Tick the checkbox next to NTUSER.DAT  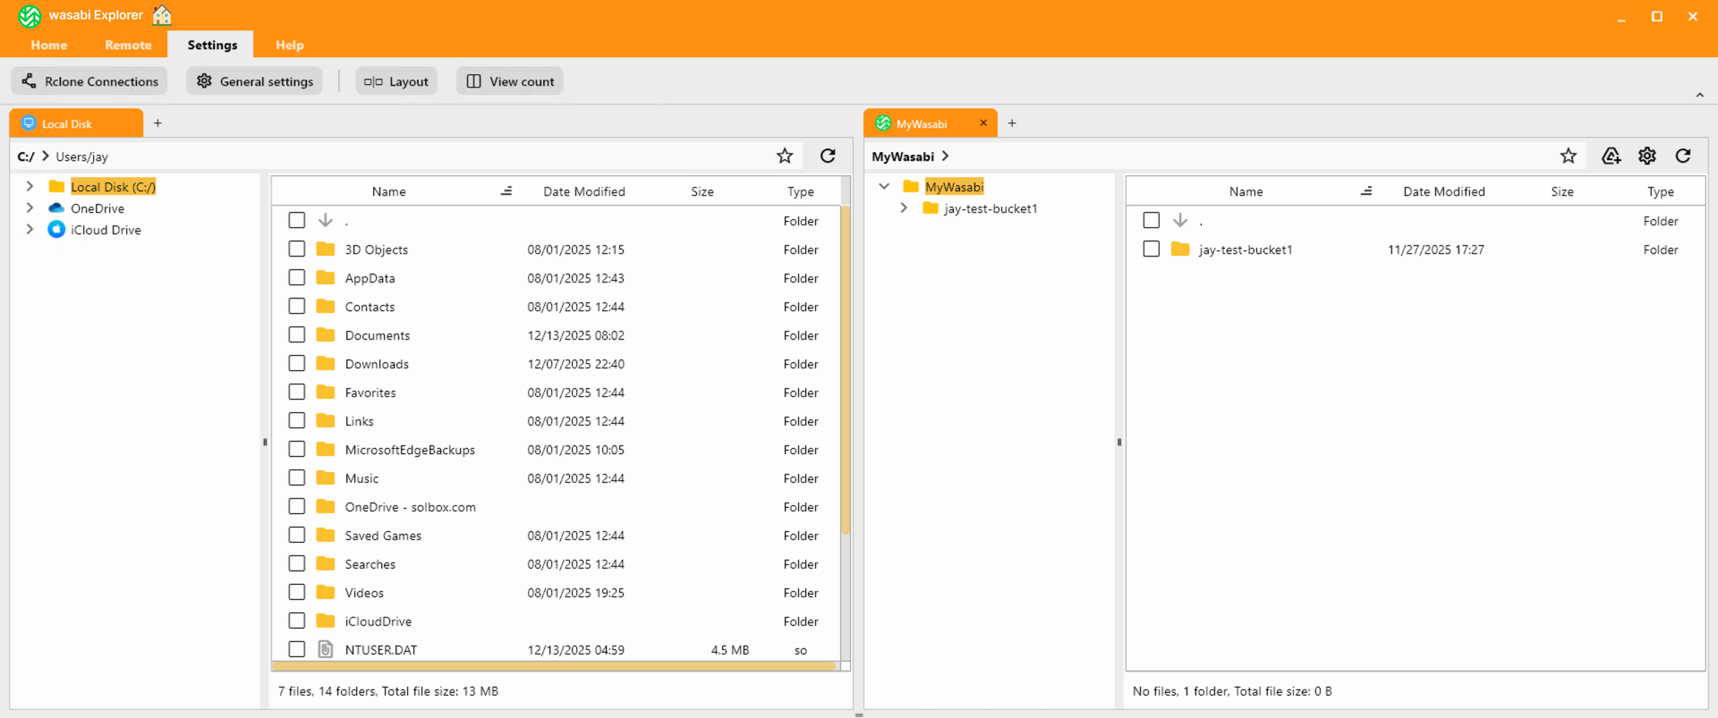[297, 649]
